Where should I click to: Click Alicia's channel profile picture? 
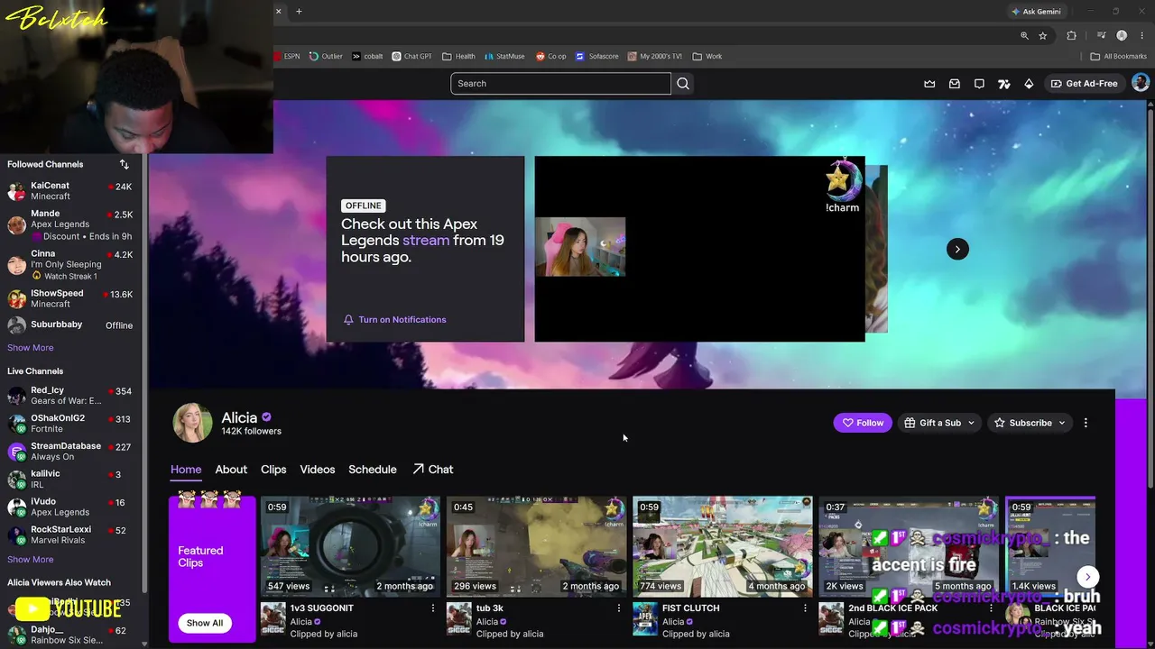192,423
